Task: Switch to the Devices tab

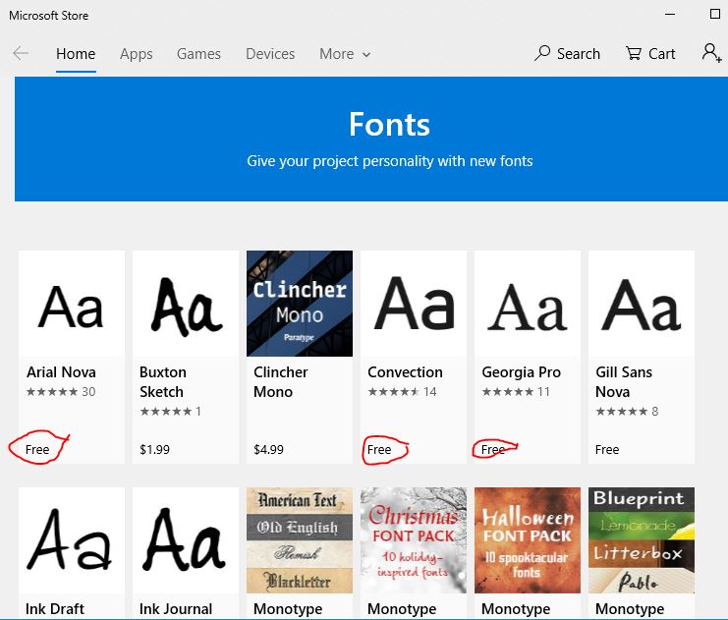Action: coord(270,54)
